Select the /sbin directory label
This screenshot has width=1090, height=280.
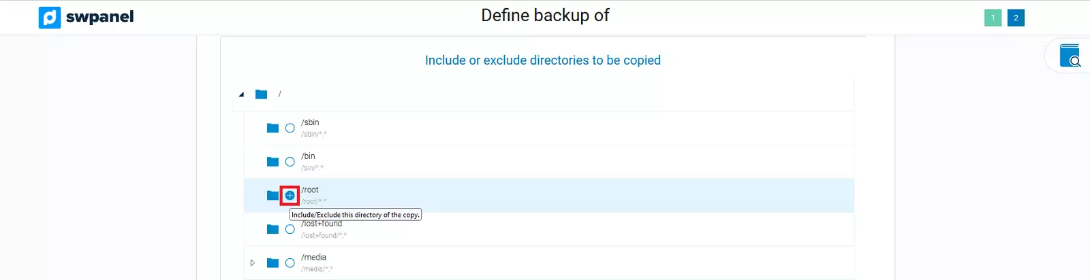(x=311, y=122)
